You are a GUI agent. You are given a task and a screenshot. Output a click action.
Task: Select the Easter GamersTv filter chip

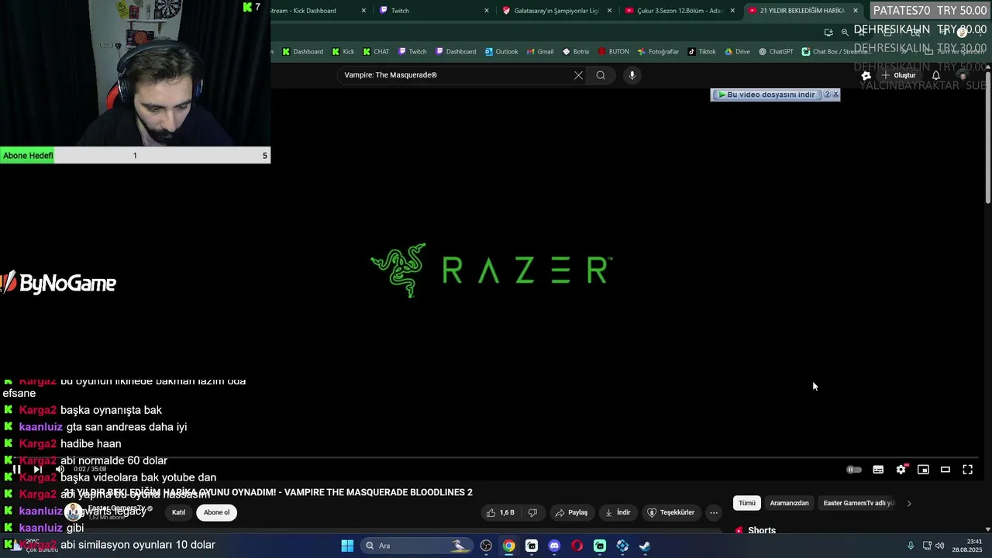coord(859,503)
